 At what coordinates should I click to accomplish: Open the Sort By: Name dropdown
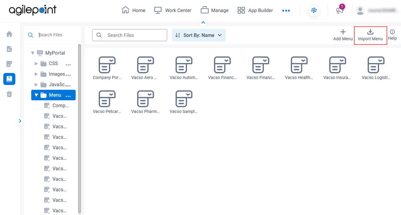click(x=199, y=35)
